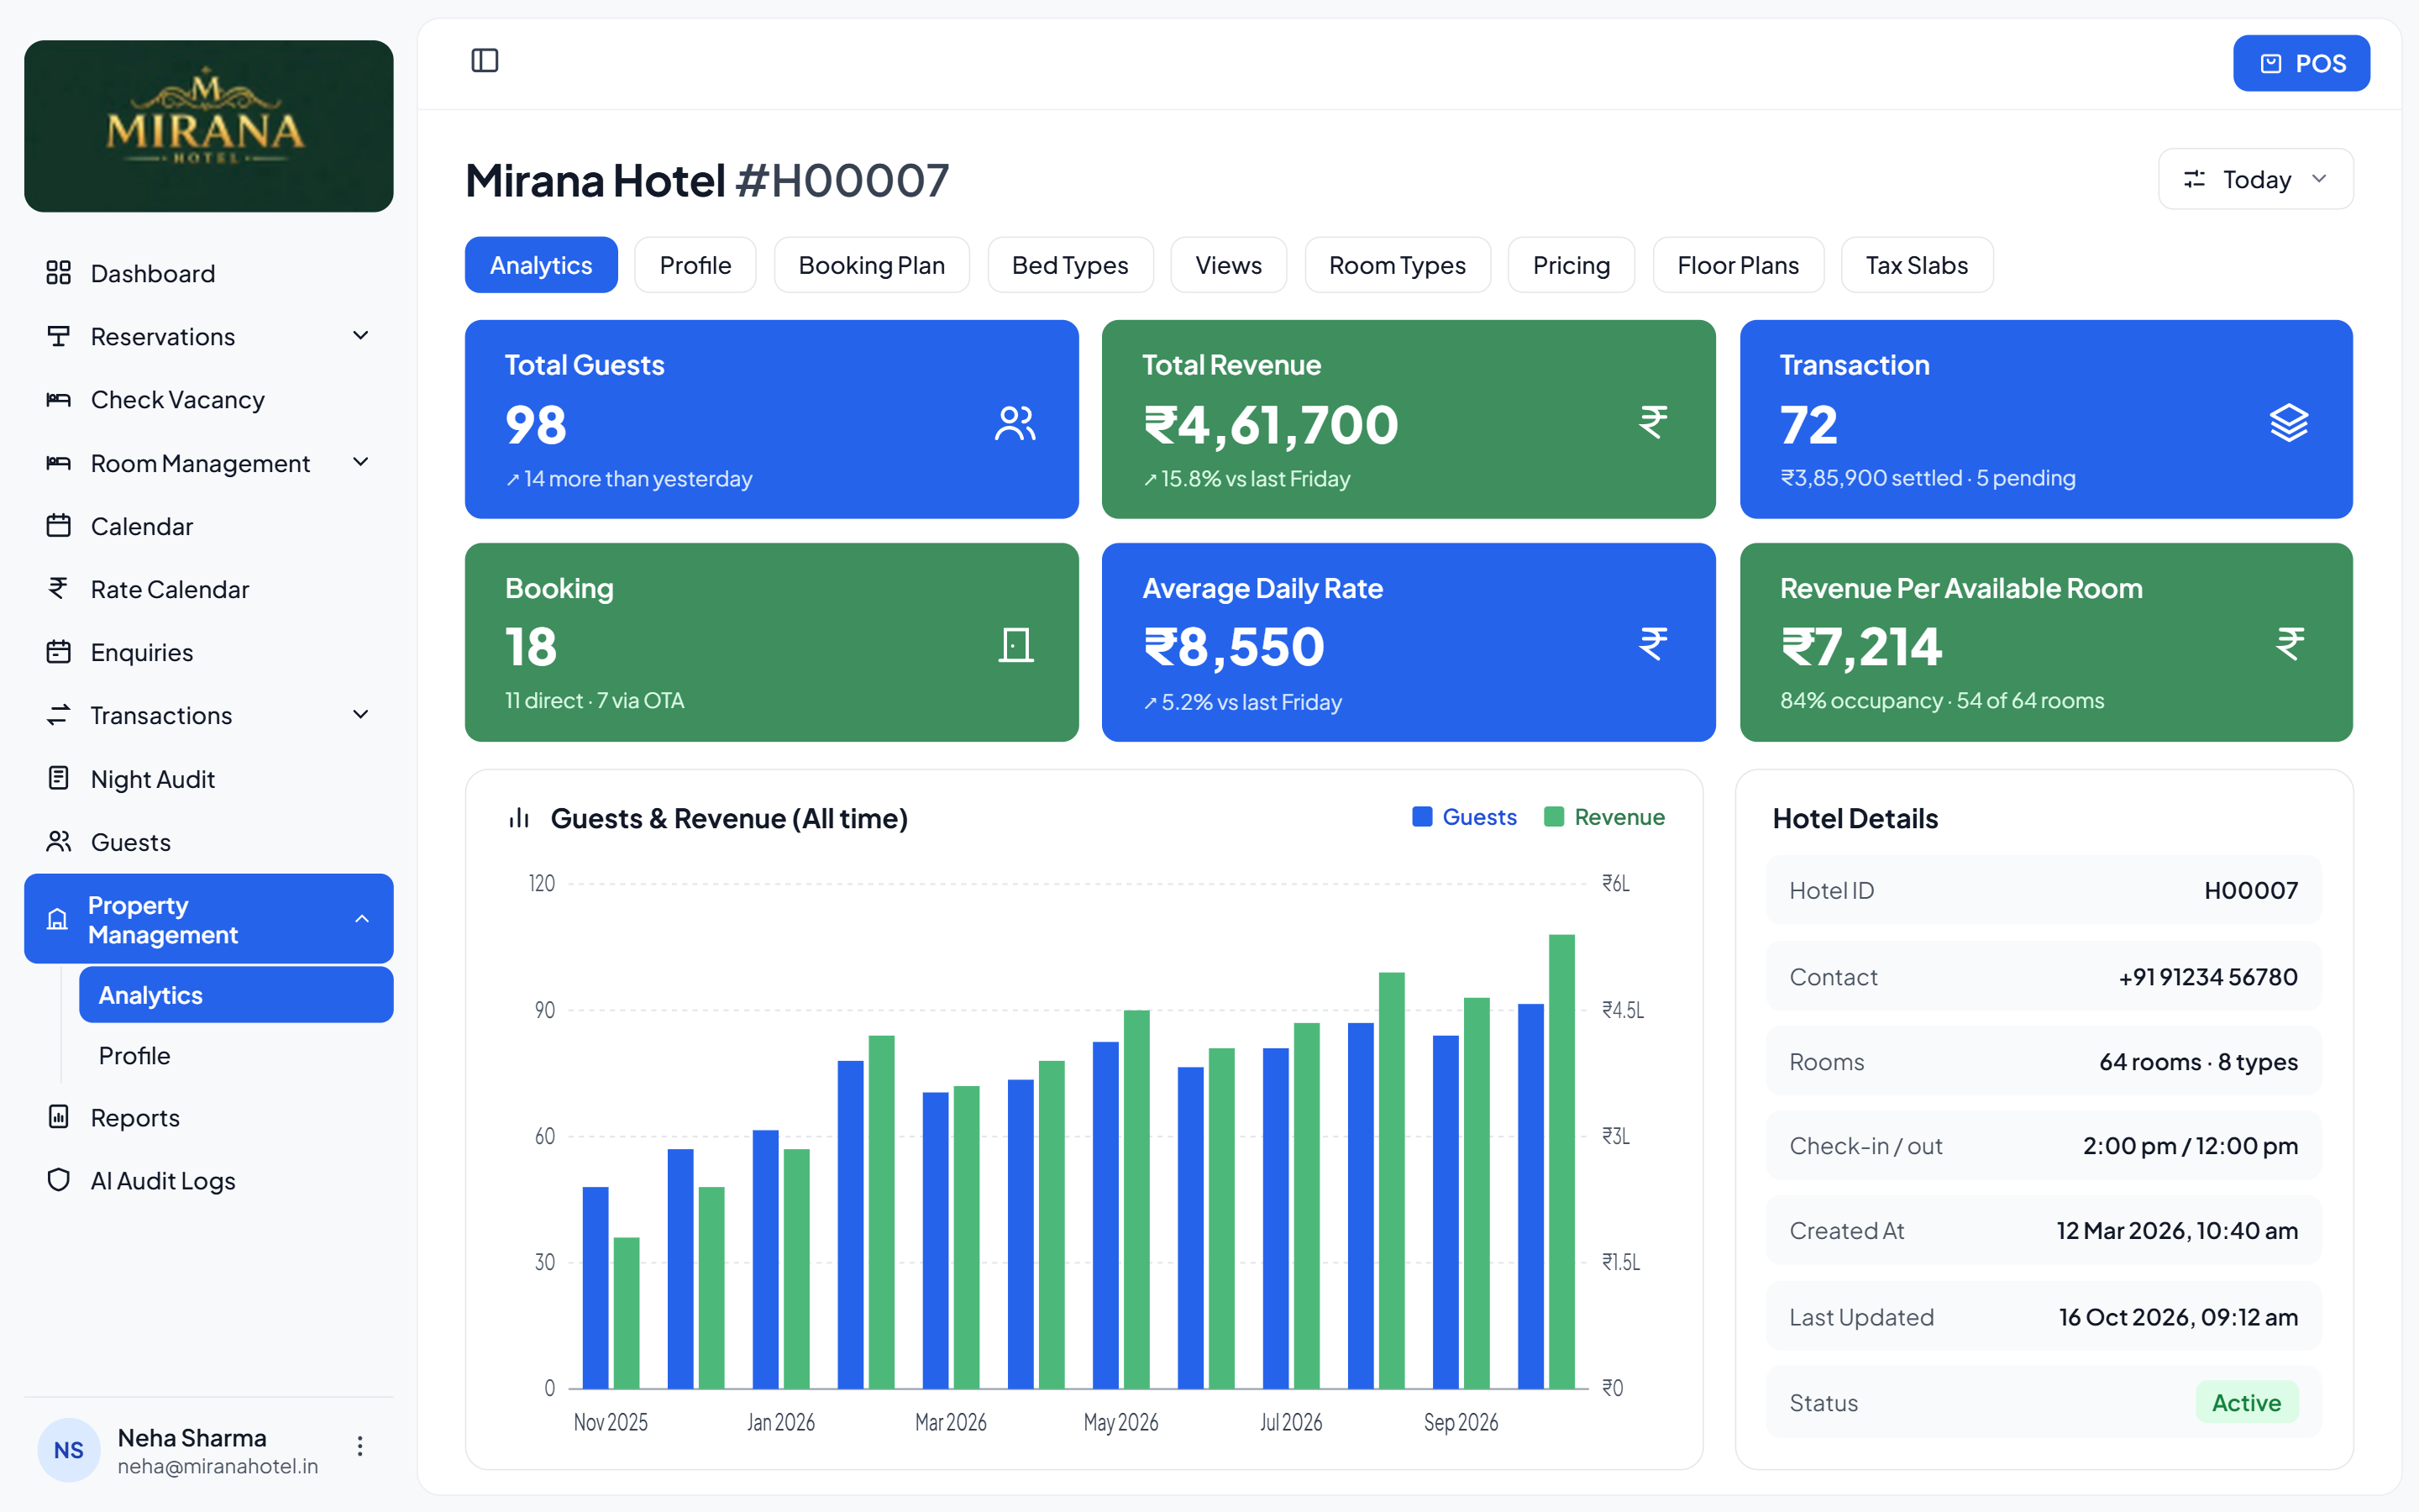The width and height of the screenshot is (2419, 1512).
Task: Switch to the Booking Plan tab
Action: (872, 265)
